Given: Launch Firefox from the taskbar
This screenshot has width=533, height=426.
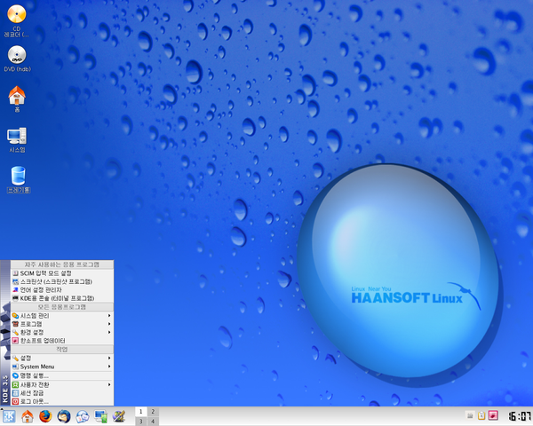Looking at the screenshot, I should tap(45, 416).
